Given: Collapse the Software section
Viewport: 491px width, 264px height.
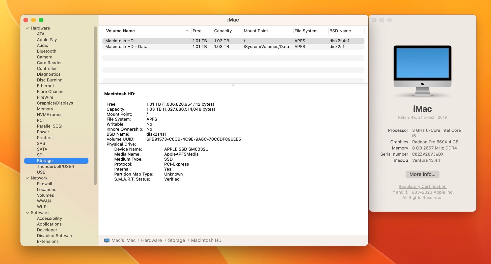Looking at the screenshot, I should pyautogui.click(x=27, y=213).
